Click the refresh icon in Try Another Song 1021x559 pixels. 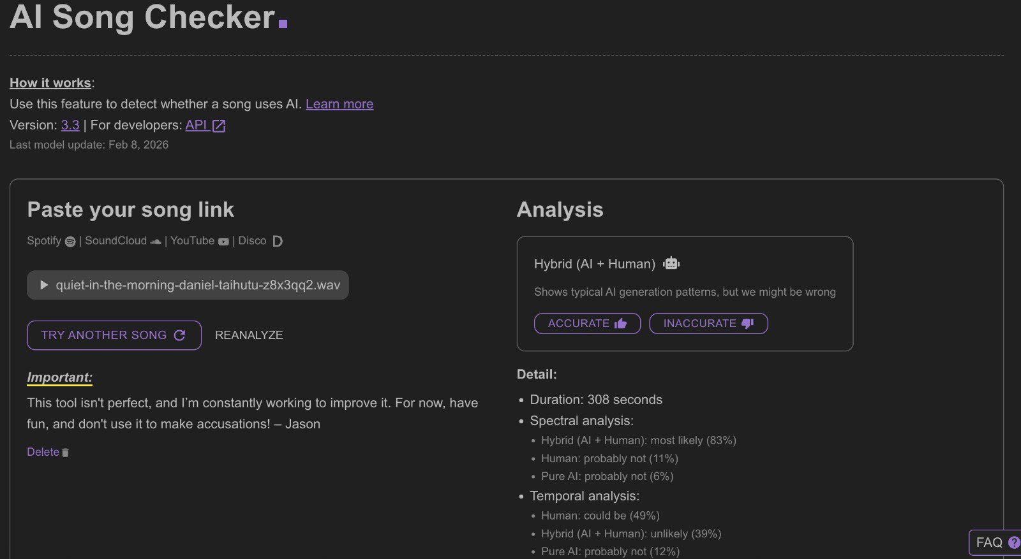(x=179, y=335)
